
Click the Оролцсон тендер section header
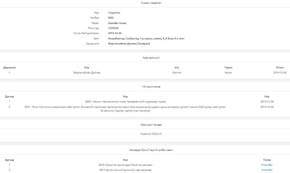pos(151,125)
